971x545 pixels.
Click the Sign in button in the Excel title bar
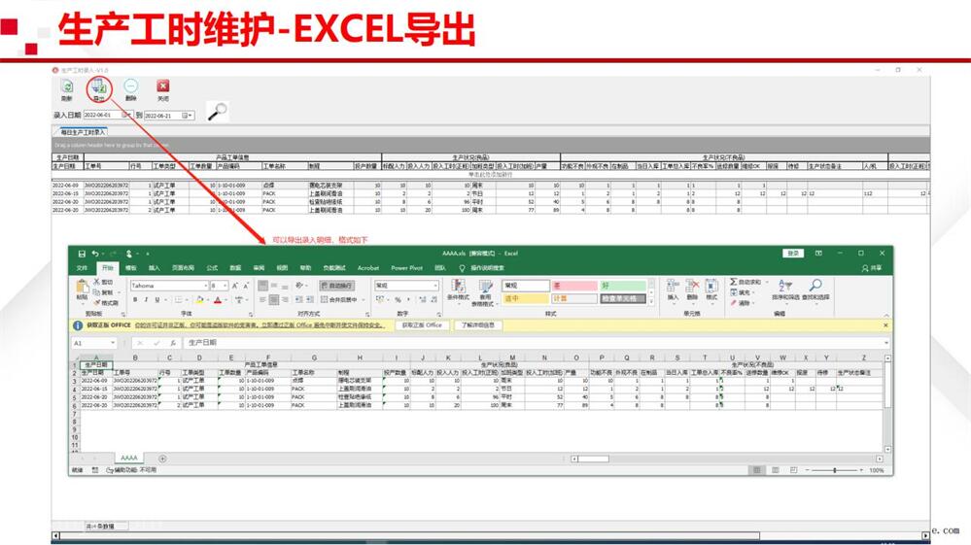[x=793, y=254]
